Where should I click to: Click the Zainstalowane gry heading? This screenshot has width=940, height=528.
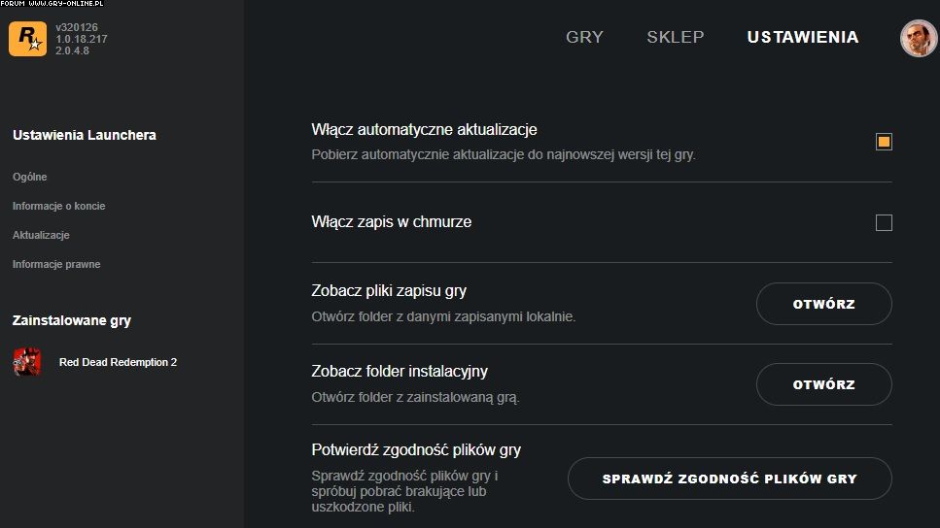click(x=72, y=320)
